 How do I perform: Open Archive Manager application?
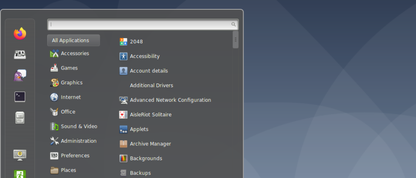150,144
